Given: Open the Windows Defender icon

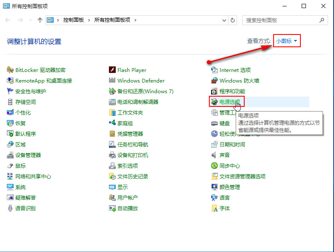Looking at the screenshot, I should click(x=112, y=80).
